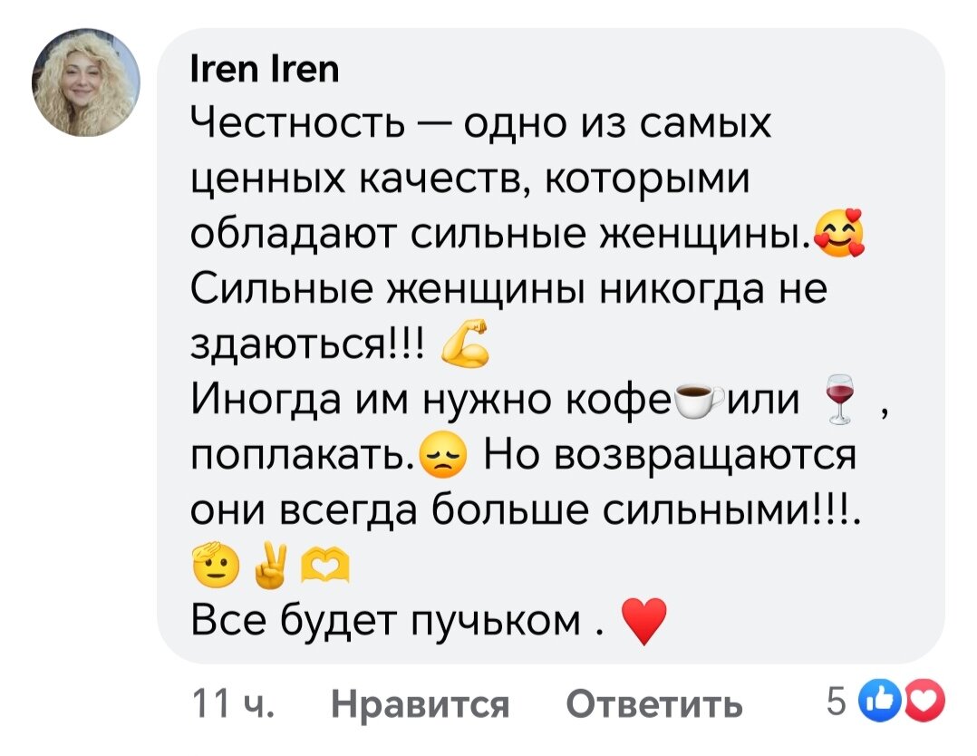
Task: Click the smiling face with hearts emoji
Action: click(840, 233)
